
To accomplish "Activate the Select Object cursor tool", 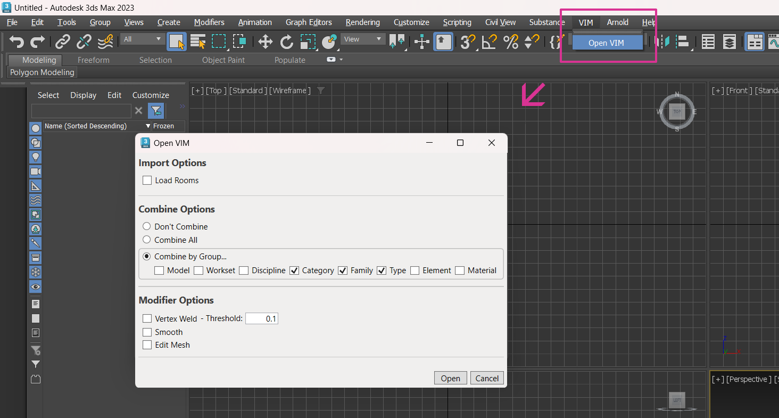I will coord(177,42).
